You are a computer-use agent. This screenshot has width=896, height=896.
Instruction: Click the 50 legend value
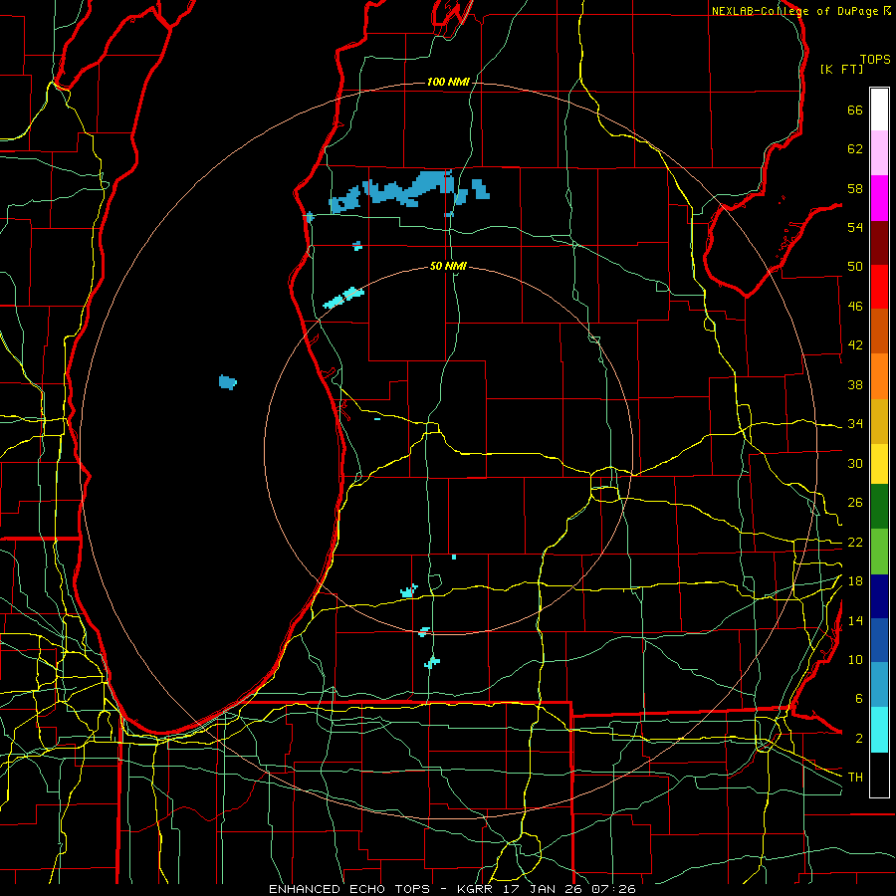point(855,266)
